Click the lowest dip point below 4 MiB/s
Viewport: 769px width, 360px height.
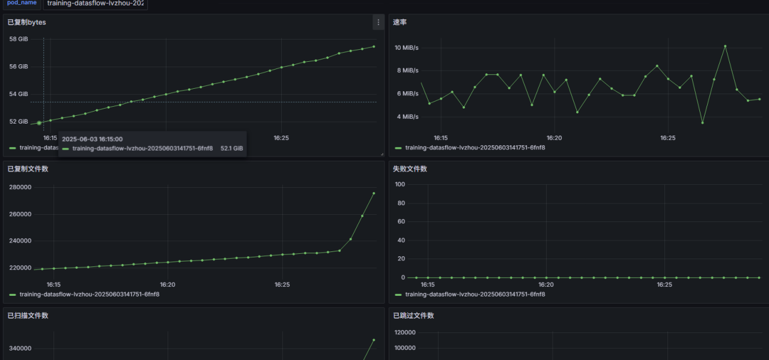click(x=702, y=123)
